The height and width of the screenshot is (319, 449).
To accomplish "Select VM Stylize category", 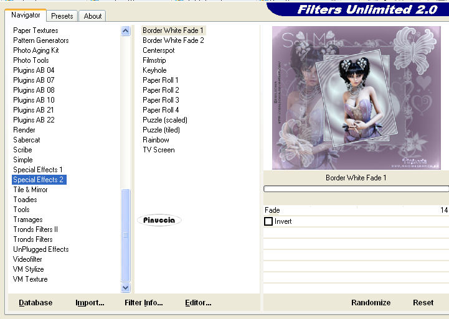I will coord(29,269).
